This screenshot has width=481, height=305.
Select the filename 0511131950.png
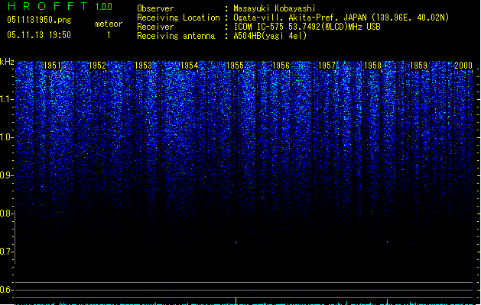[39, 20]
